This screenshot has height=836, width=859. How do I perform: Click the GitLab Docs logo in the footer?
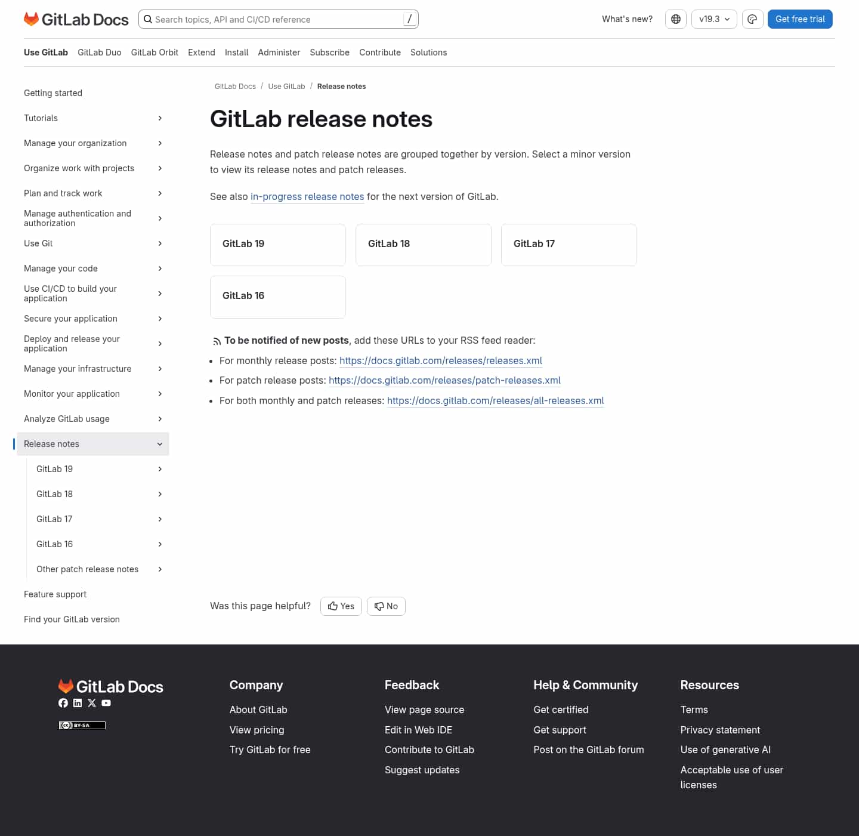pos(111,686)
